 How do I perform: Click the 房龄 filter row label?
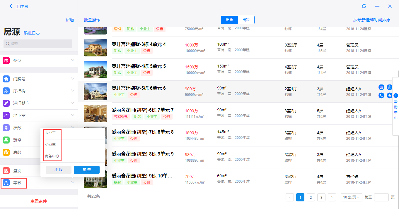(17, 152)
